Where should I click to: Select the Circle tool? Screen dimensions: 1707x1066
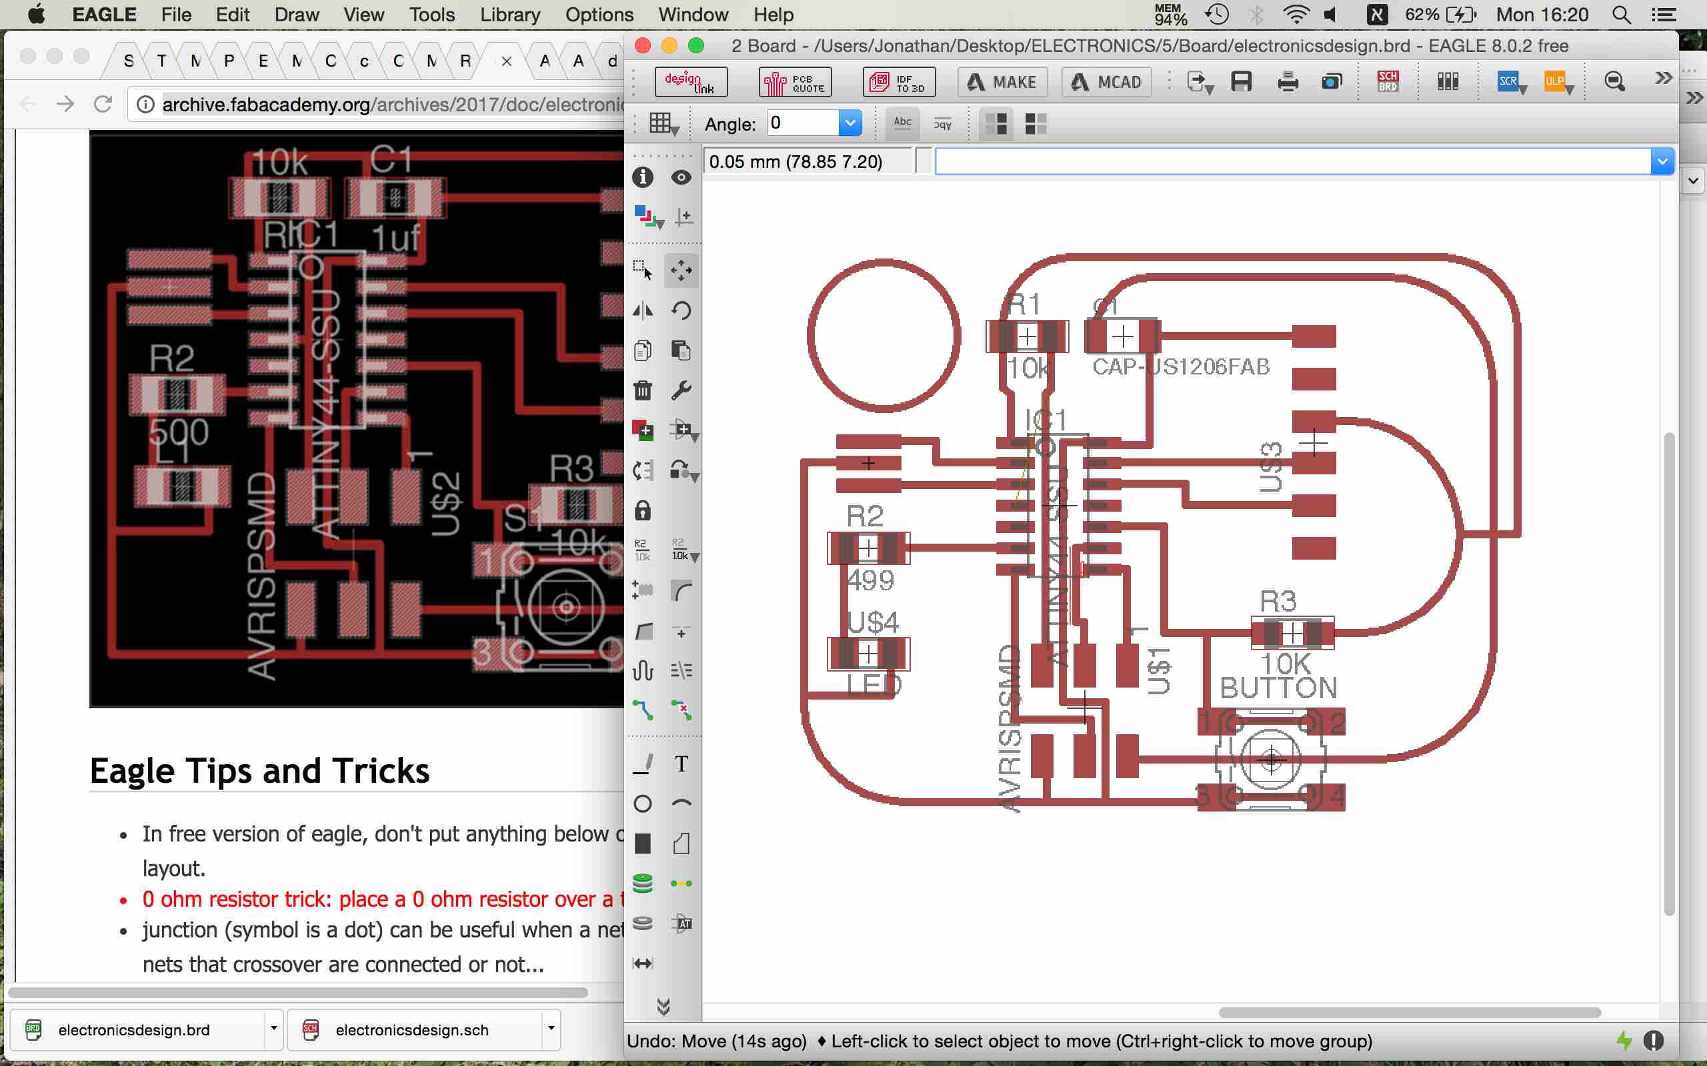coord(643,803)
